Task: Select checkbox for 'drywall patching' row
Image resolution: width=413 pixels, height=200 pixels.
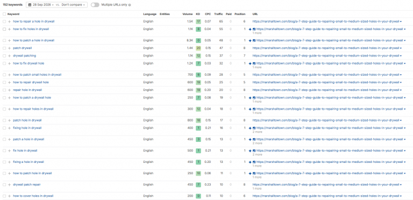Action: point(4,56)
